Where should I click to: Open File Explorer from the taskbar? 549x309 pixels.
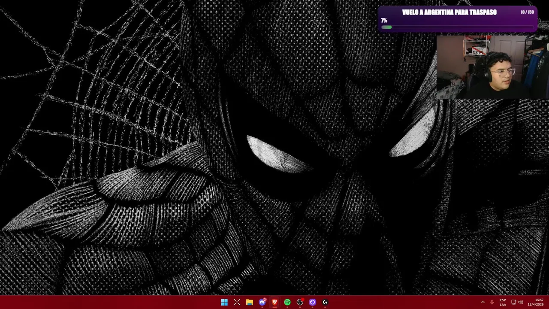[x=249, y=302]
